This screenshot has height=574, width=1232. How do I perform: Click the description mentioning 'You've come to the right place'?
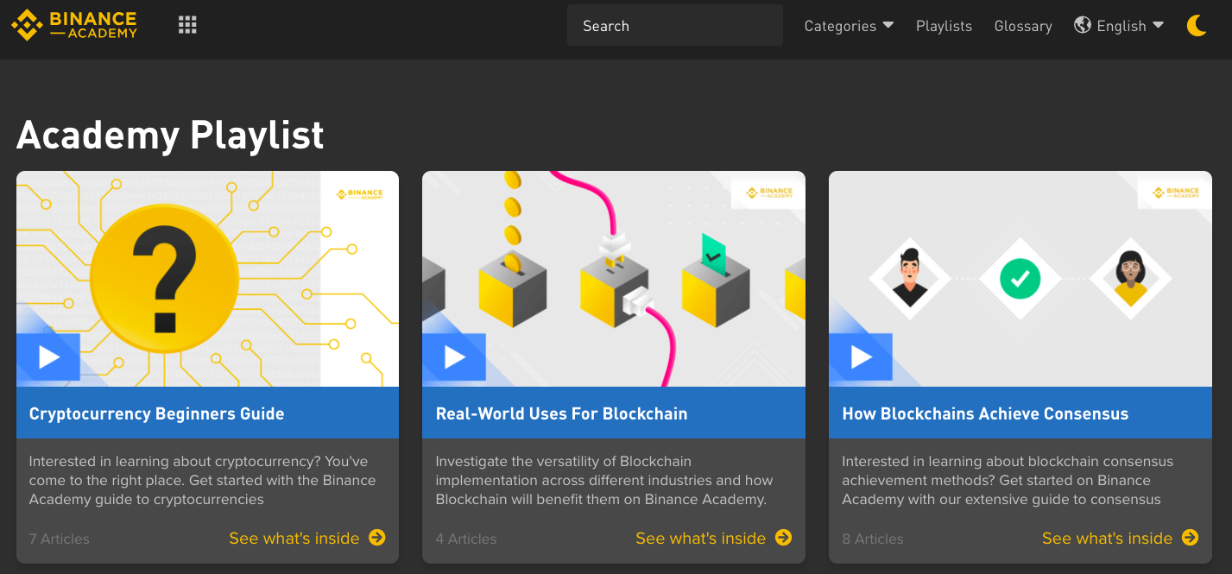[203, 480]
